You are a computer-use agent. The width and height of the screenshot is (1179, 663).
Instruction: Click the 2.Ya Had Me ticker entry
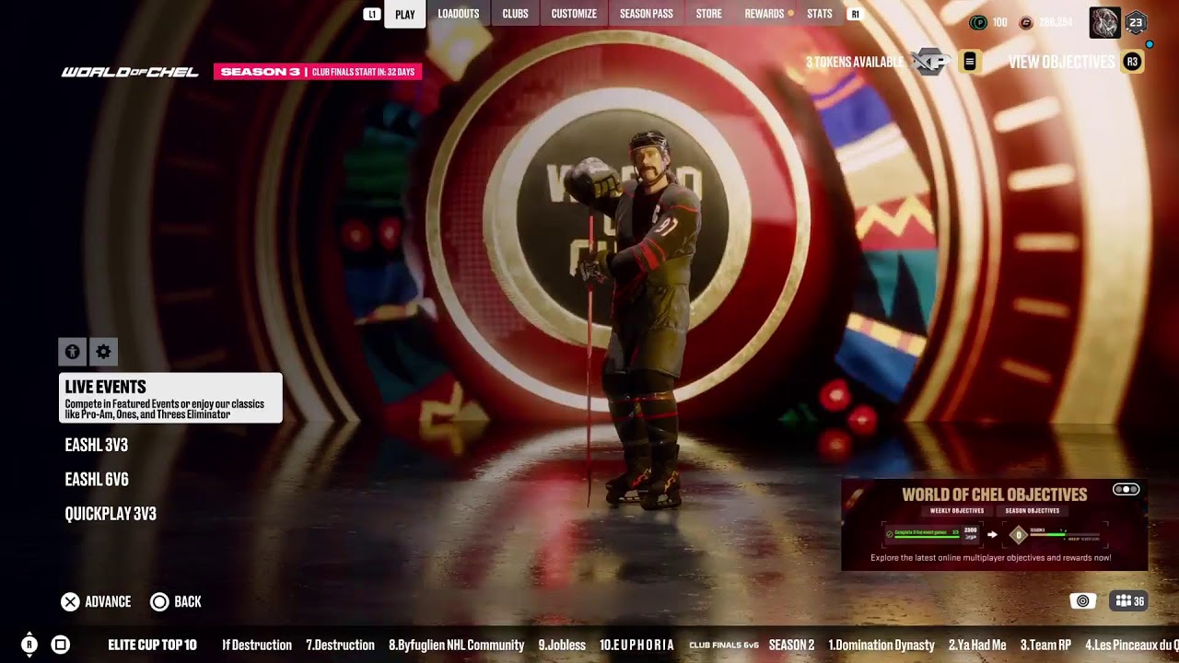pyautogui.click(x=977, y=645)
